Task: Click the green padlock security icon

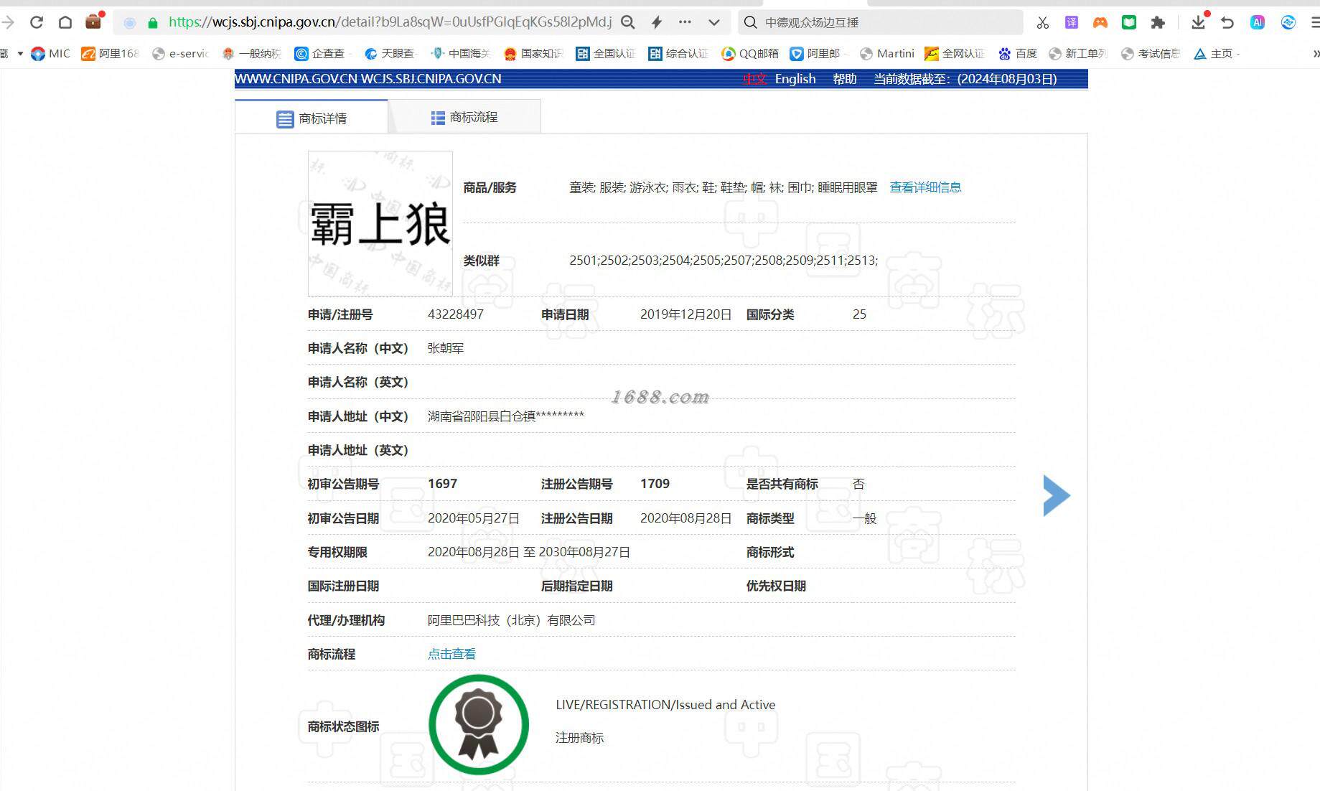Action: [x=152, y=23]
